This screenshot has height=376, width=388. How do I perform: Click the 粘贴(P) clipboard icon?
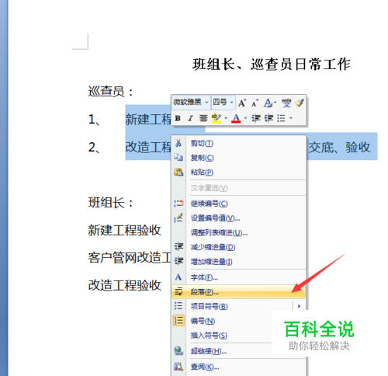click(x=178, y=172)
